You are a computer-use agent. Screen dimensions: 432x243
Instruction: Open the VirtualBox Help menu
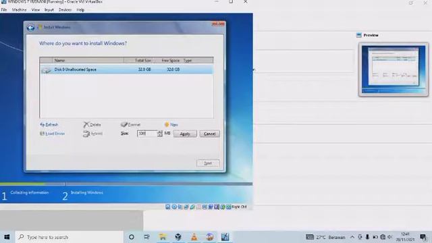(80, 9)
